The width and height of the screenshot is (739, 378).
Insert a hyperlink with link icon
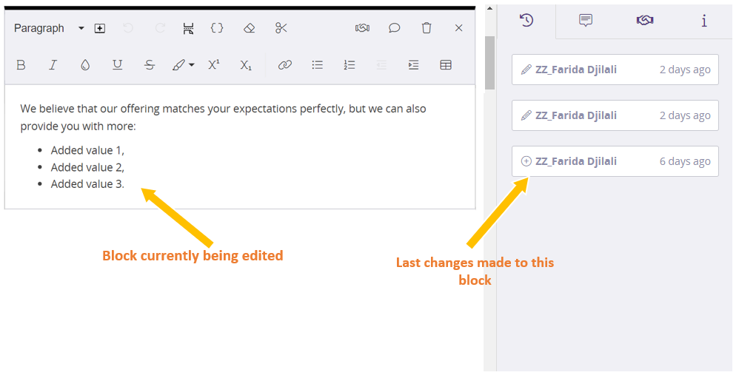pyautogui.click(x=285, y=65)
